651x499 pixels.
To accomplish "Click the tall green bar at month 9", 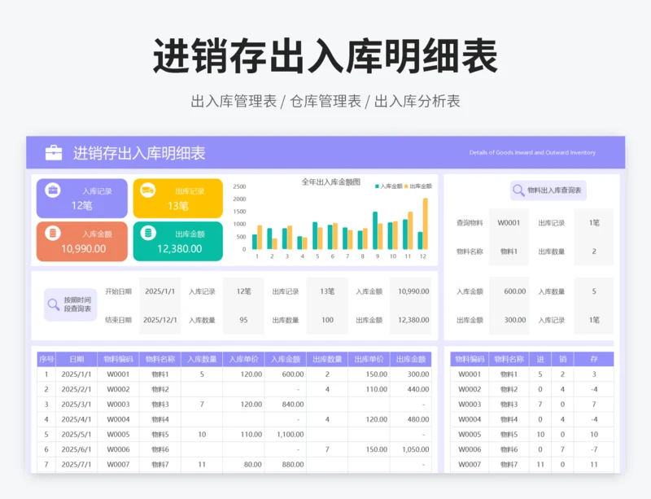I will coord(375,230).
